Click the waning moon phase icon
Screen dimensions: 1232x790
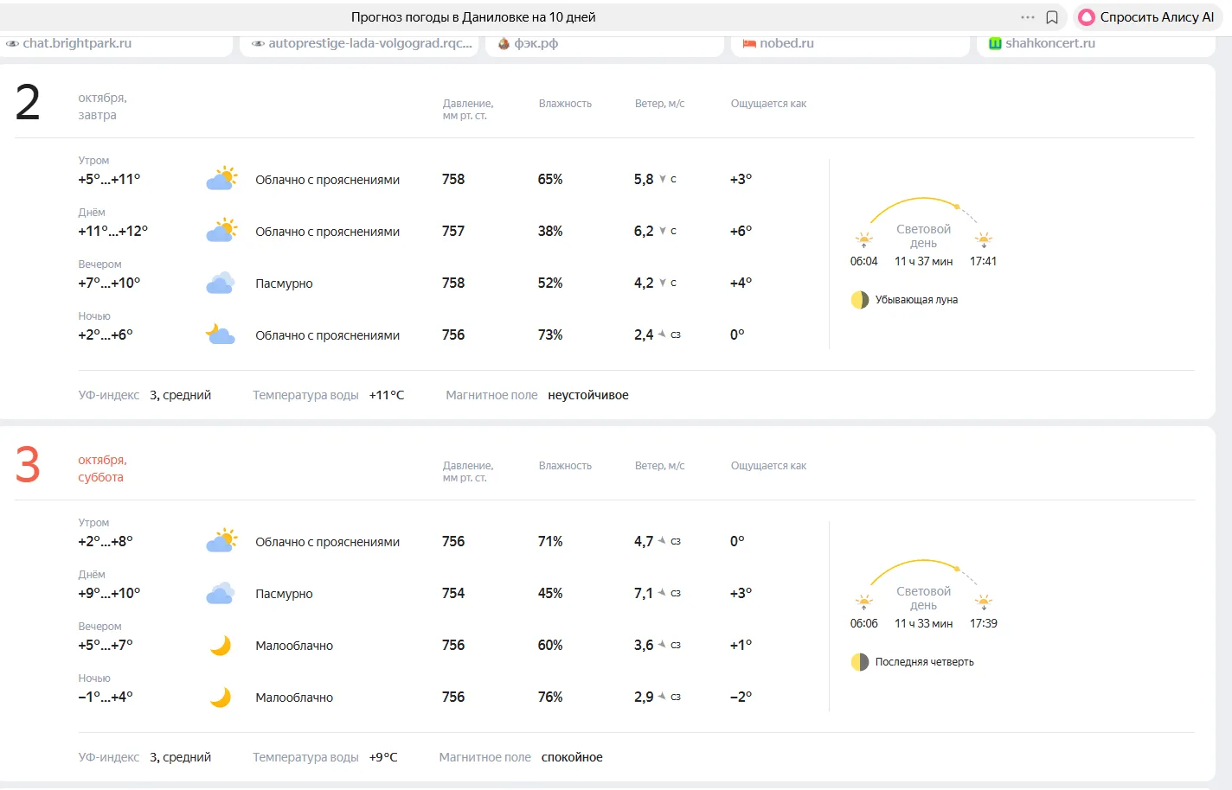[x=860, y=300]
